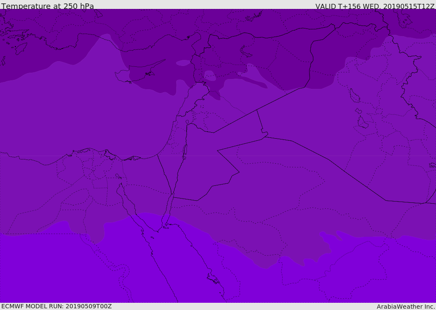The height and width of the screenshot is (310, 436).
Task: Click the "Temperature at 250 hPa" title
Action: [47, 6]
